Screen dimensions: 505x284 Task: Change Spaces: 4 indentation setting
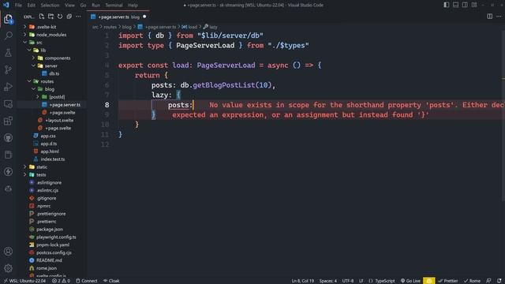(x=328, y=281)
